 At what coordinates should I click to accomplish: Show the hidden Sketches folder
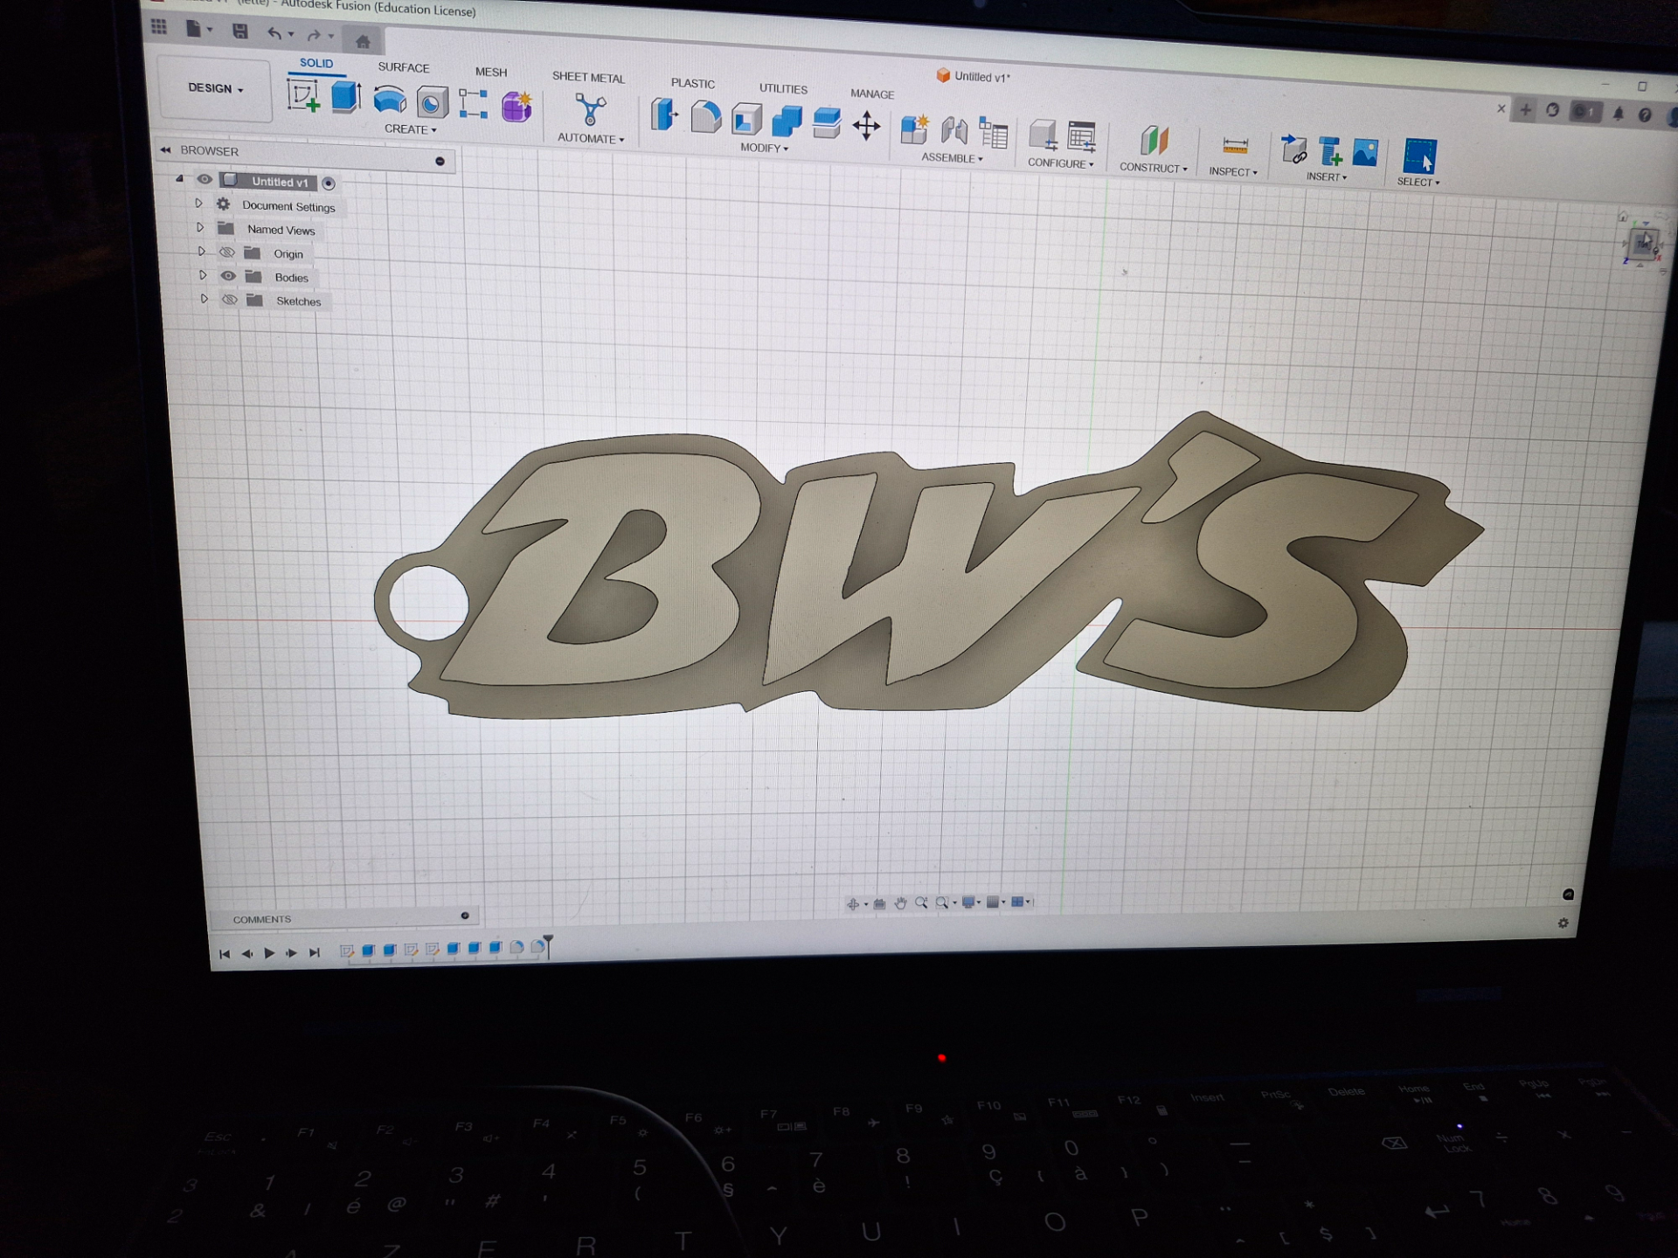[x=230, y=300]
